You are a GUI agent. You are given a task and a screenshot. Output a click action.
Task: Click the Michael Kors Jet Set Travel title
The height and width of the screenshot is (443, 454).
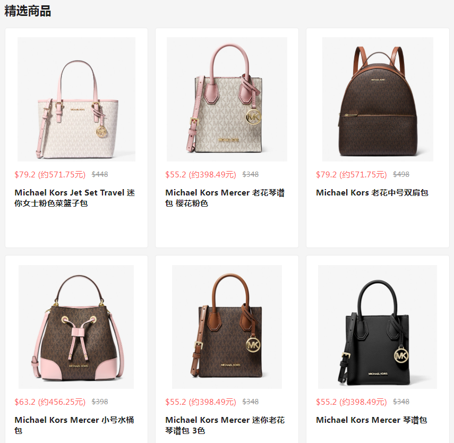(x=75, y=198)
